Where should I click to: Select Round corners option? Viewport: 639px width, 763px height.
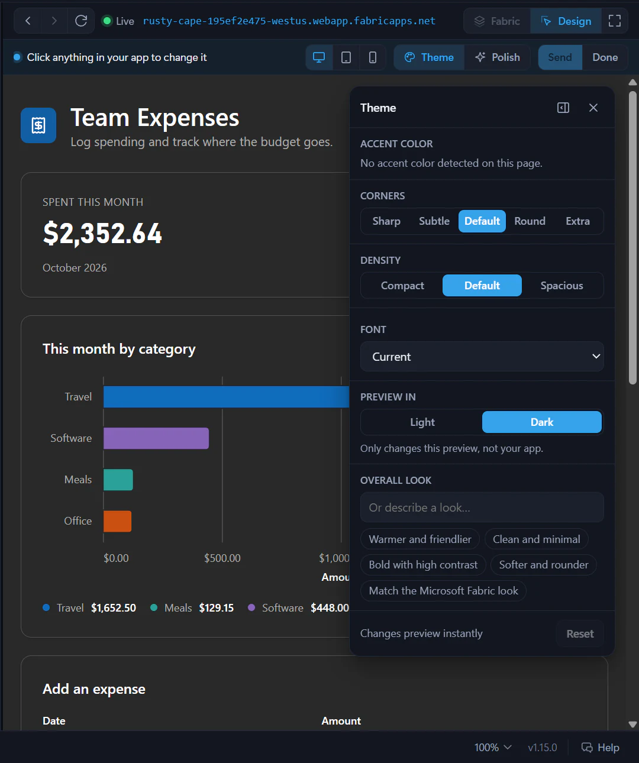[x=530, y=221]
